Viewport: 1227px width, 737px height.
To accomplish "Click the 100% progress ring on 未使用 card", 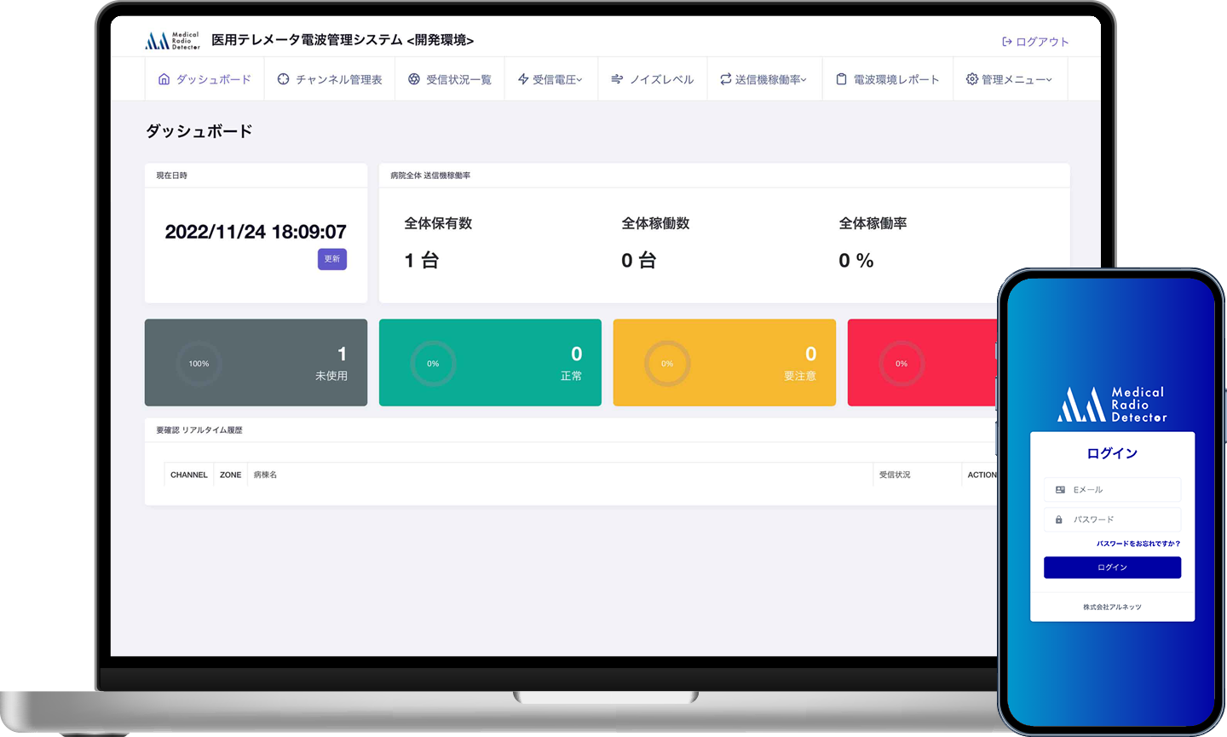I will (x=199, y=364).
